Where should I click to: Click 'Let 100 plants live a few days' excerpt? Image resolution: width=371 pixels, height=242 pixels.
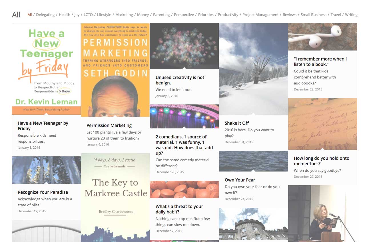(114, 135)
